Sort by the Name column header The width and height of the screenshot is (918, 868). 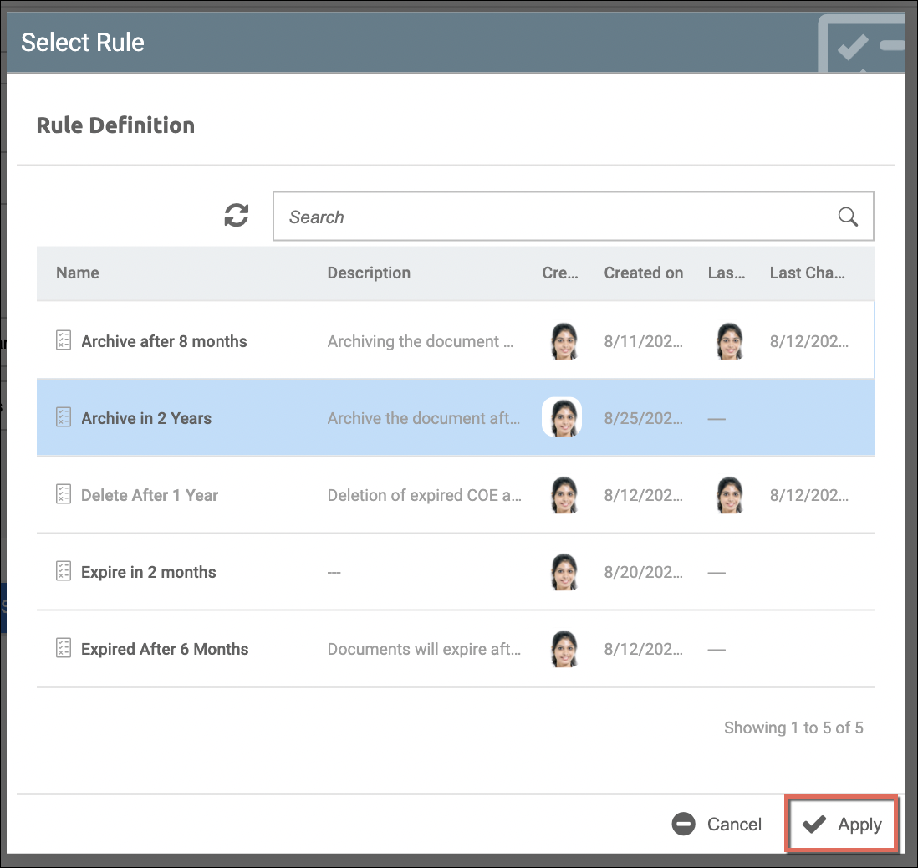point(78,273)
